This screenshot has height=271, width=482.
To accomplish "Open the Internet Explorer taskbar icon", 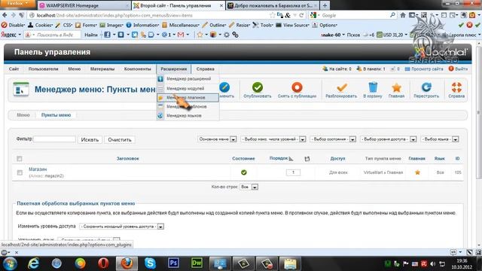I will coord(33,263).
